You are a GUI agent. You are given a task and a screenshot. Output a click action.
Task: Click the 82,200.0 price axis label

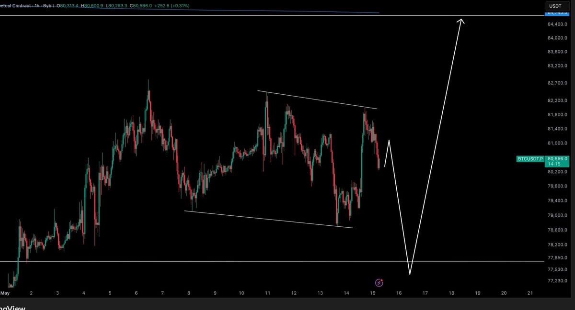click(557, 101)
